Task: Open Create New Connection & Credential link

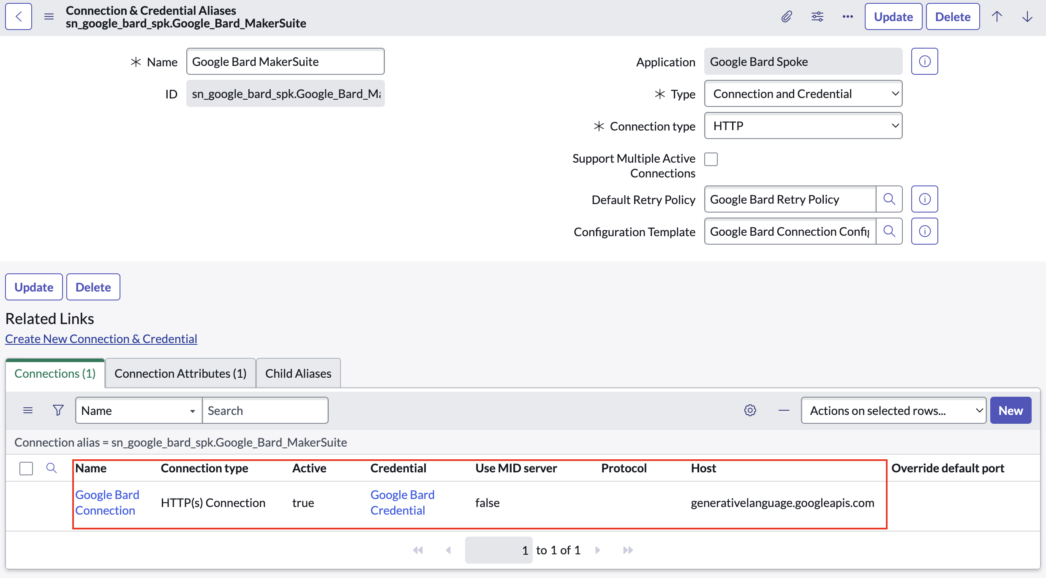Action: coord(101,339)
